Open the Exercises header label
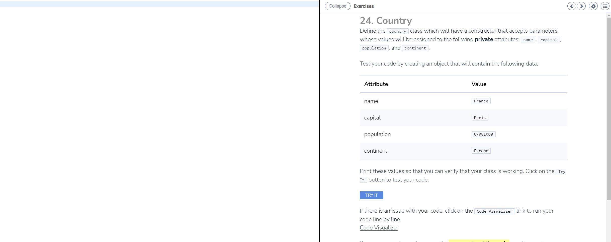 pos(363,6)
